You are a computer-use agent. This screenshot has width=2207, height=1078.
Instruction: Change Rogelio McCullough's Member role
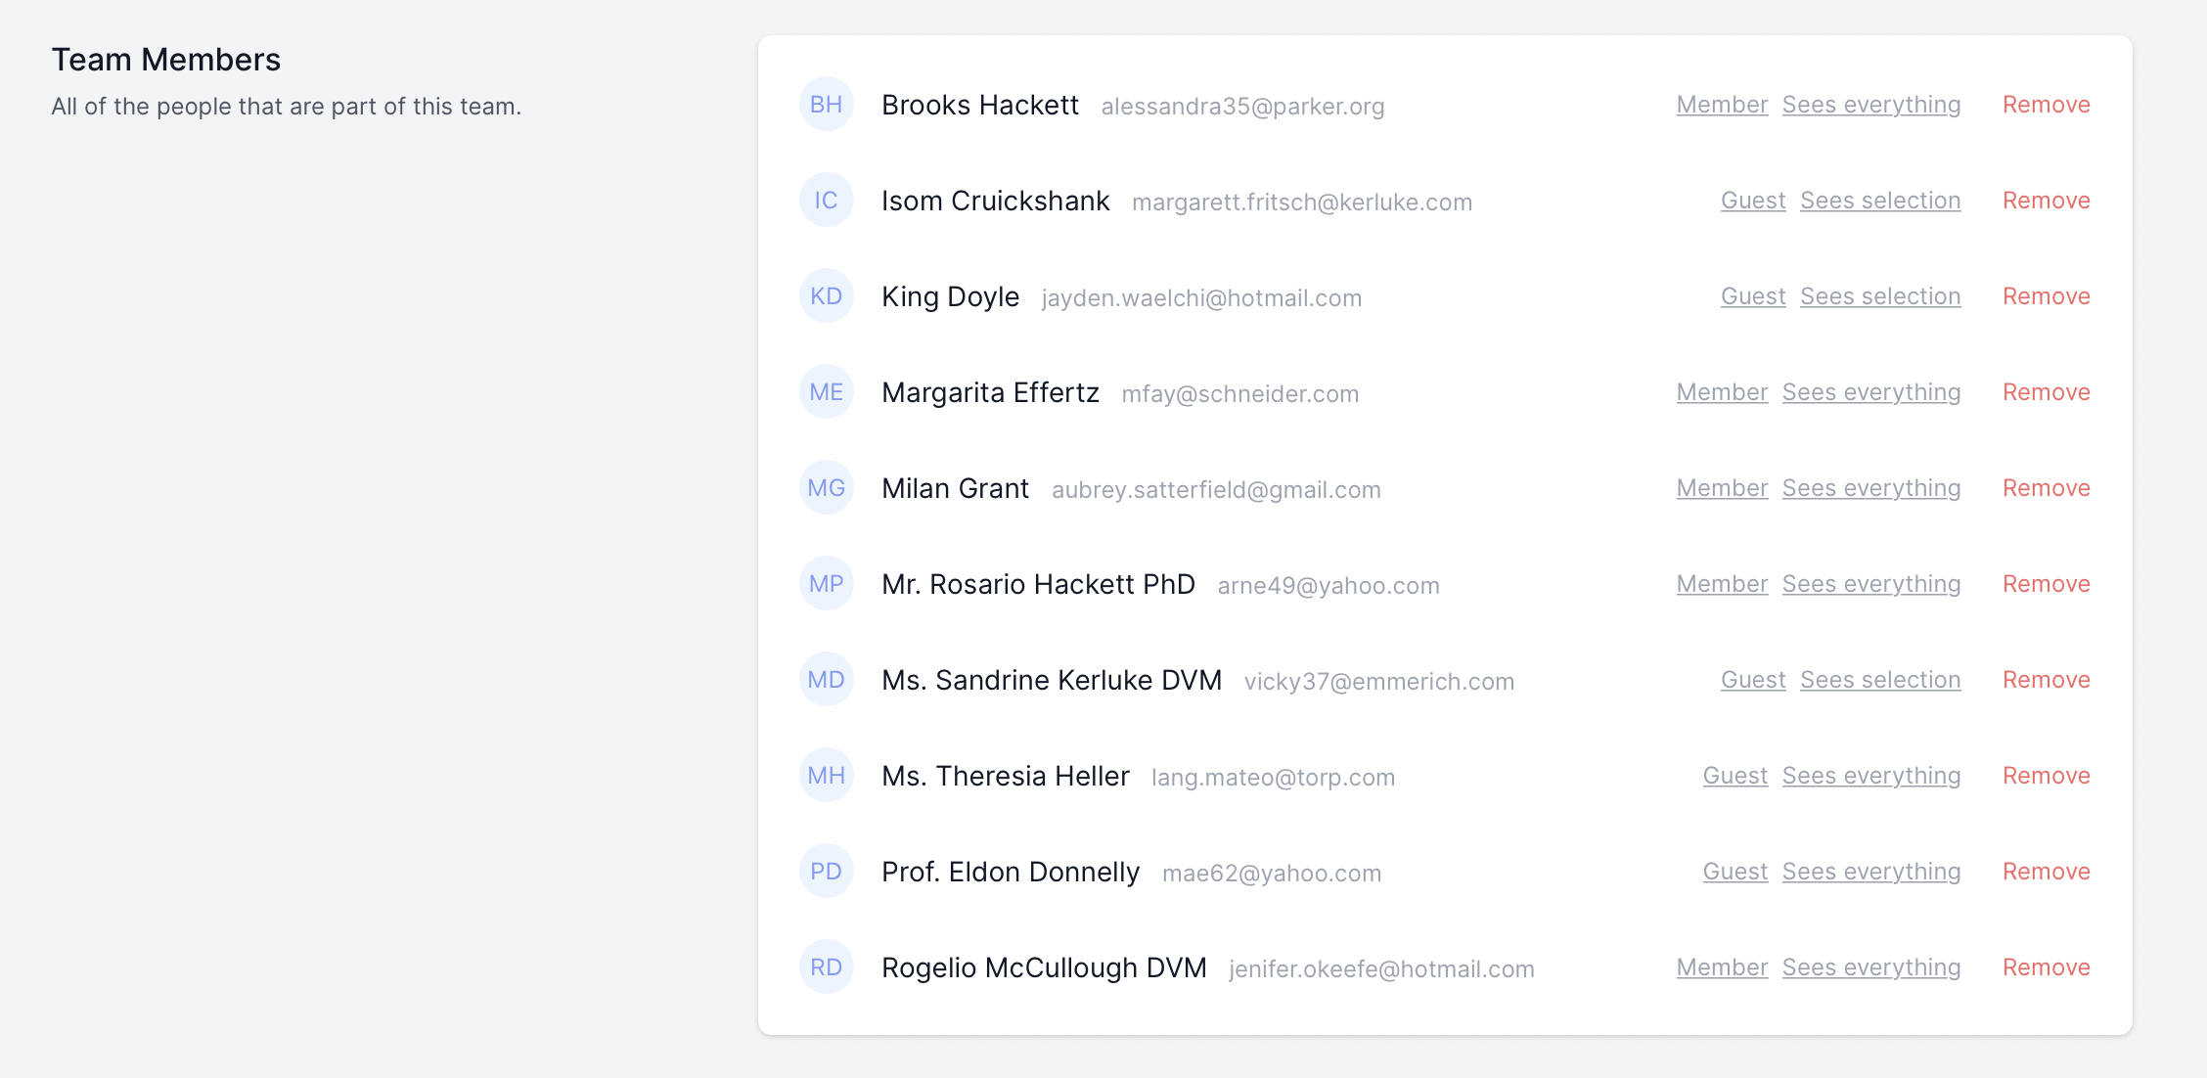pos(1722,967)
